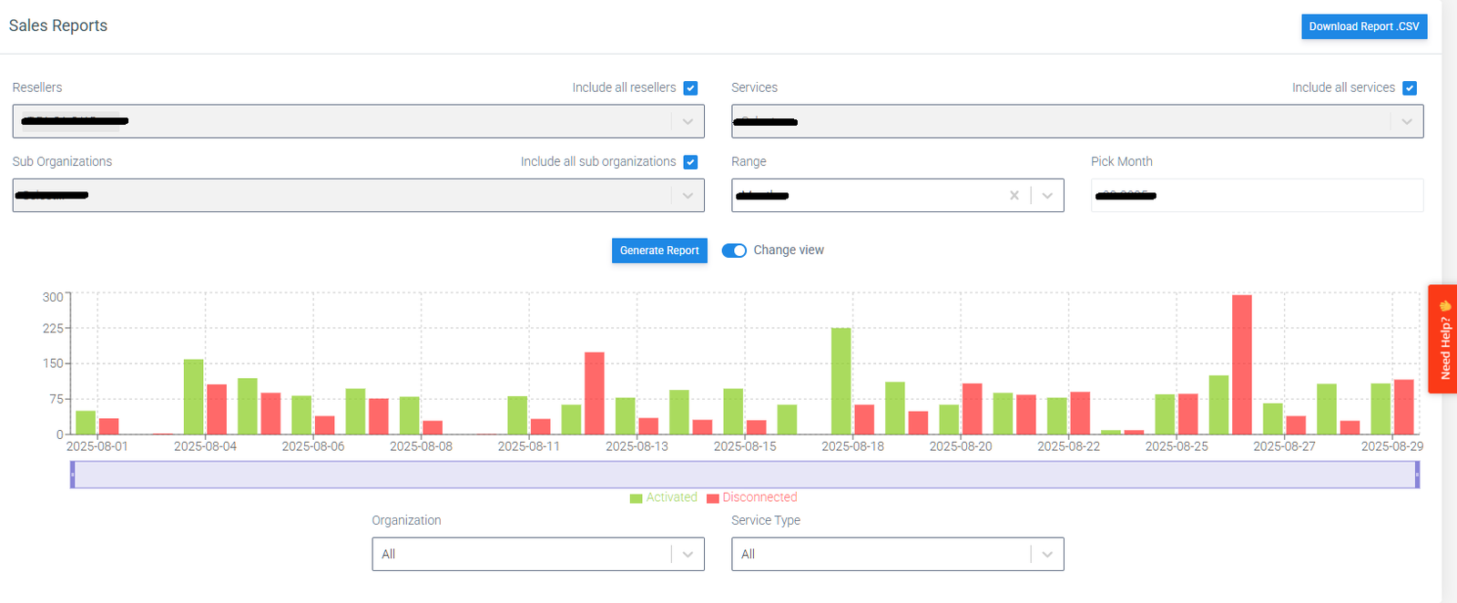Expand the Resellers dropdown
Viewport: 1457px width, 603px height.
[688, 121]
